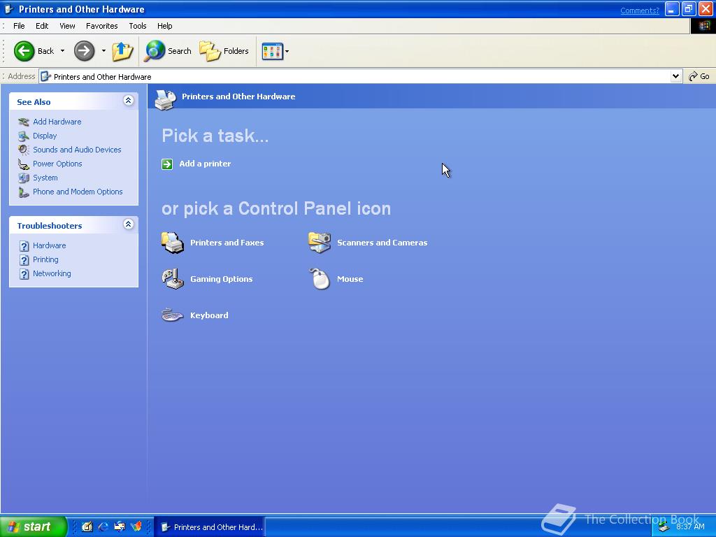Viewport: 716px width, 537px height.
Task: Open the Help menu
Action: [x=165, y=26]
